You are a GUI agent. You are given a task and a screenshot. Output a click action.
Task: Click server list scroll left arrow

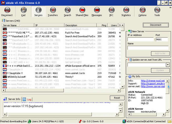[4, 90]
